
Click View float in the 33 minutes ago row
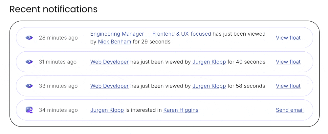[288, 86]
